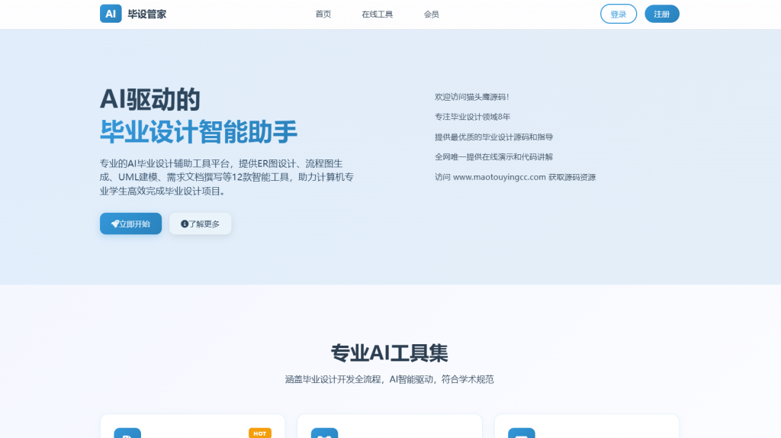Screen dimensions: 781x438
Task: Click the AI驱动的 hero title
Action: (149, 99)
